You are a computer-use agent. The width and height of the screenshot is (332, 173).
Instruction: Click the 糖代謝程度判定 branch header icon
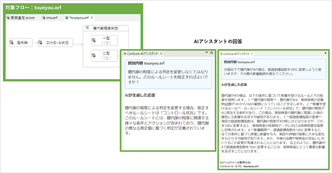click(87, 28)
